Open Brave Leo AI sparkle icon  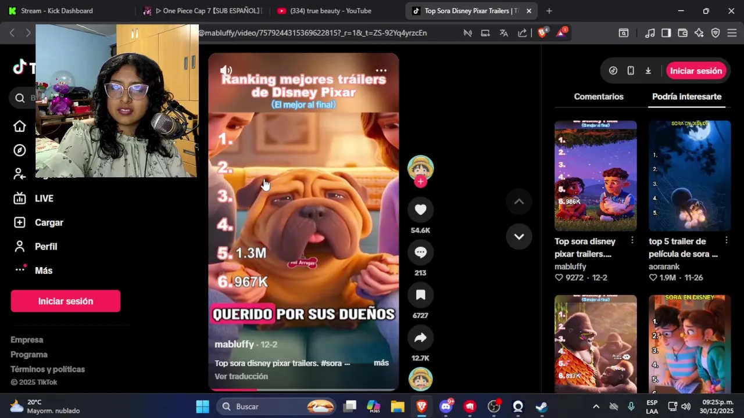(699, 33)
